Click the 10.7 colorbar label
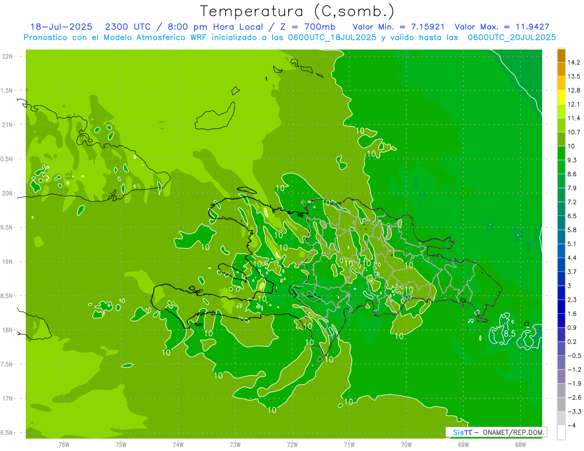The image size is (584, 451). click(574, 132)
